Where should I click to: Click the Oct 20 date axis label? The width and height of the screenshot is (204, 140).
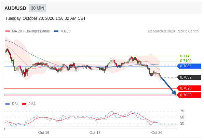pos(157,132)
